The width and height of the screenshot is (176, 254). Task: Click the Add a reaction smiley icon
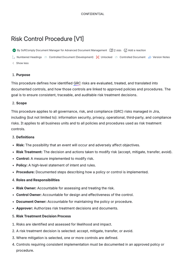pyautogui.click(x=125, y=50)
